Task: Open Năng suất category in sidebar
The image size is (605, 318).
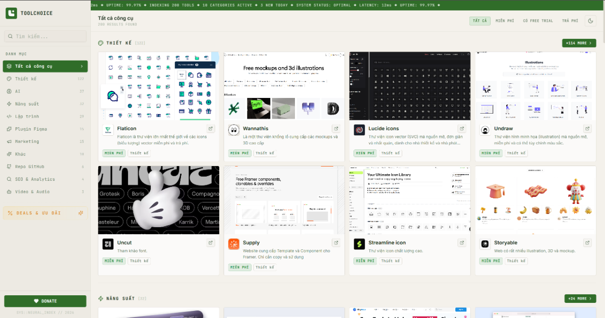Action: click(45, 104)
